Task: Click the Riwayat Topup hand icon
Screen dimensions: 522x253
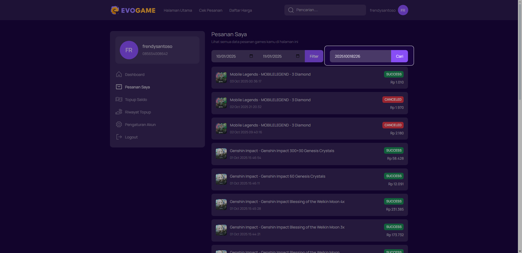Action: tap(119, 112)
